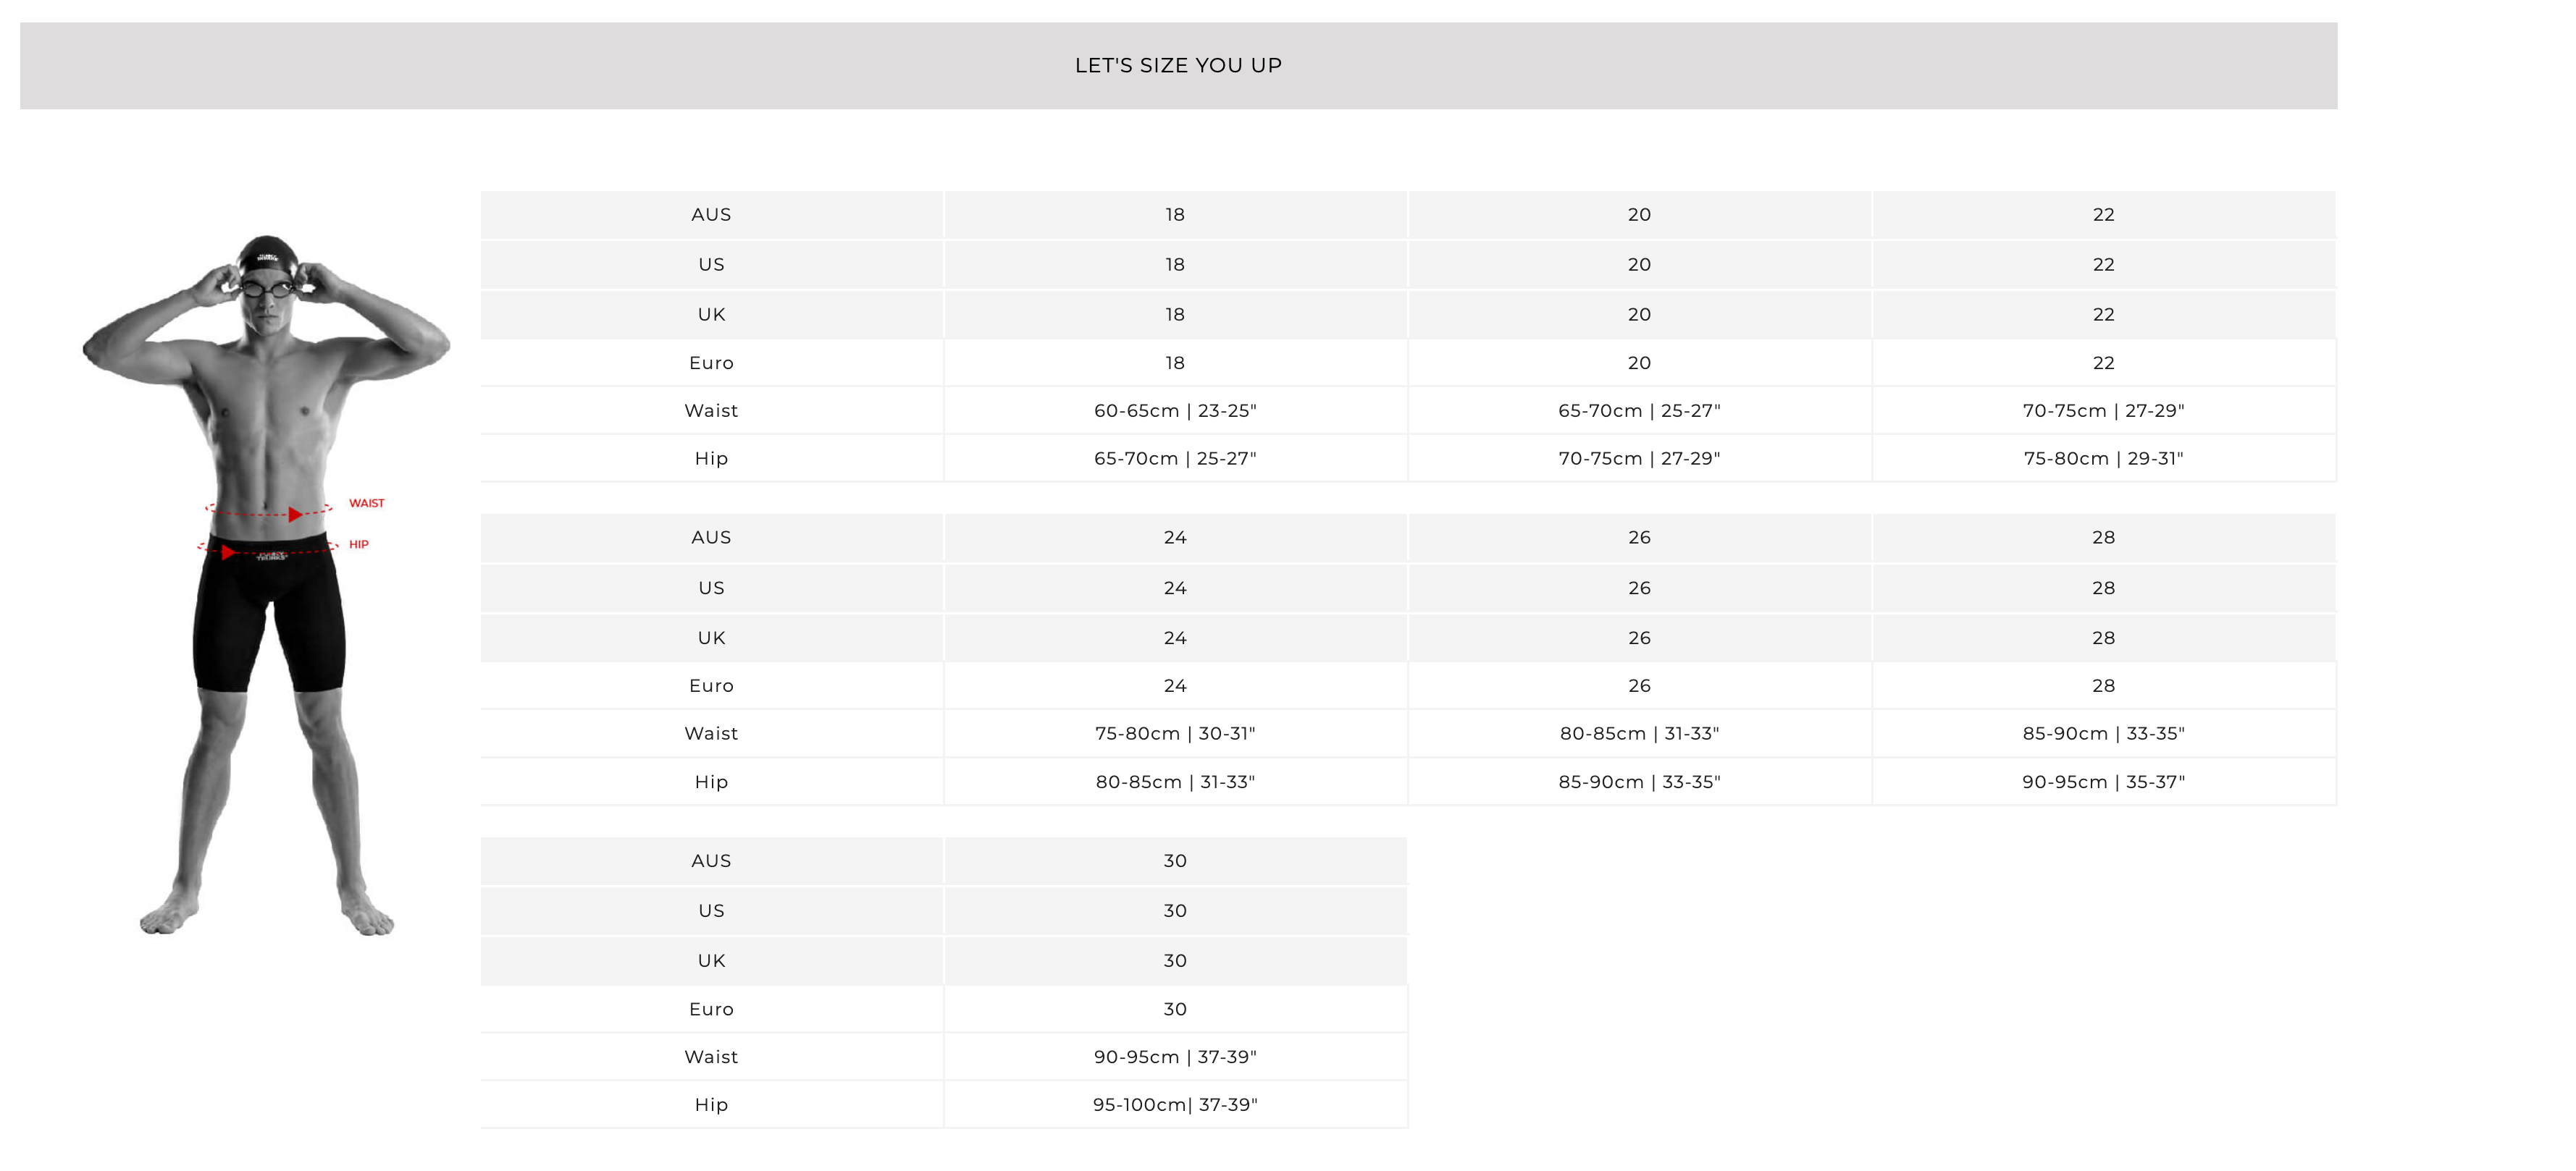
Task: Click the red WAIST label on model
Action: click(366, 504)
